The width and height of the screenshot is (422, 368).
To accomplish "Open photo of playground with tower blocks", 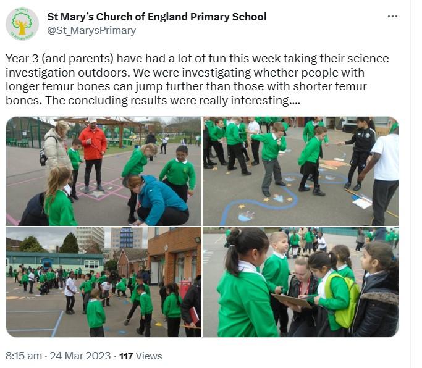I will pyautogui.click(x=104, y=282).
